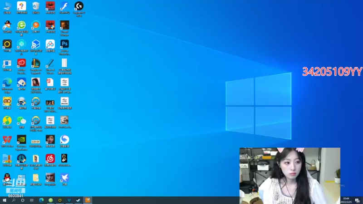
Task: Open the Windows Start menu
Action: [x=5, y=200]
